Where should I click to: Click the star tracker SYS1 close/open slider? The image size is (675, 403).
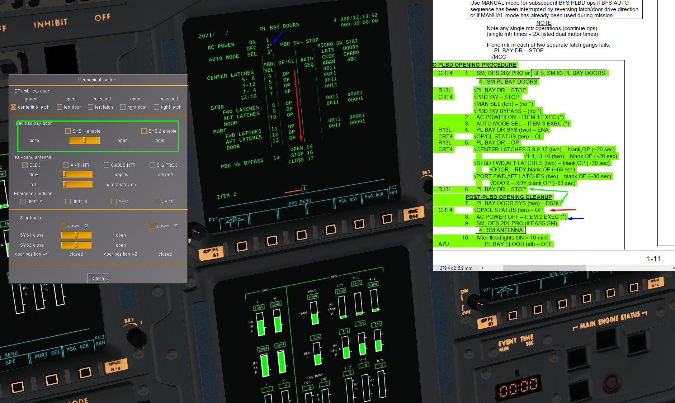[x=76, y=235]
